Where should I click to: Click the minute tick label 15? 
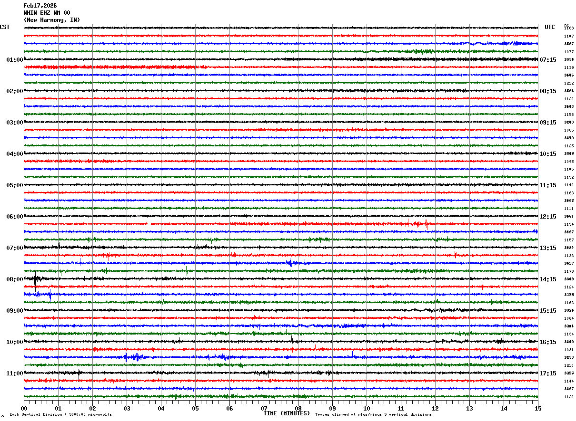coord(538,408)
